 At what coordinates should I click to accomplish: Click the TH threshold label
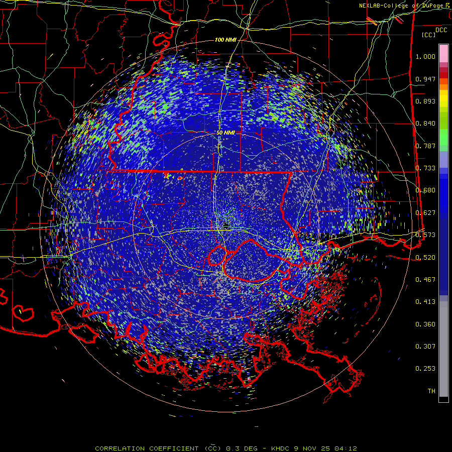point(431,391)
